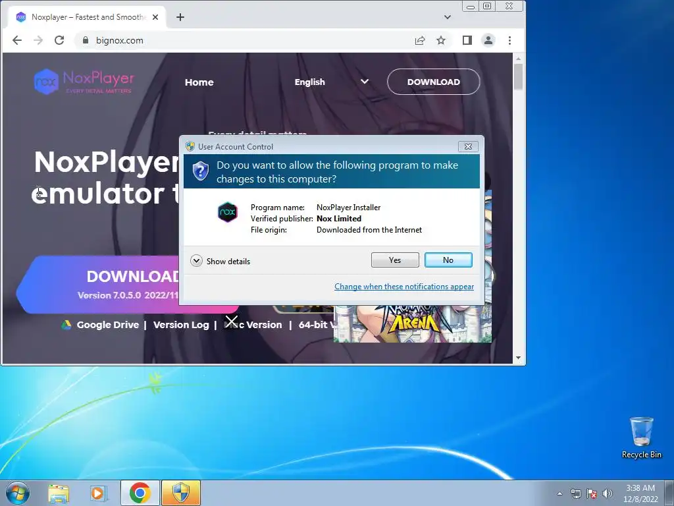Open the Windows Start menu
674x506 pixels.
[x=18, y=493]
